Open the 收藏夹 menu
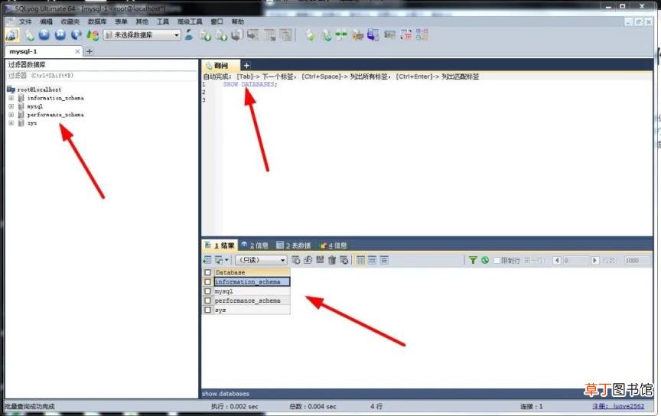The image size is (661, 416). point(70,21)
